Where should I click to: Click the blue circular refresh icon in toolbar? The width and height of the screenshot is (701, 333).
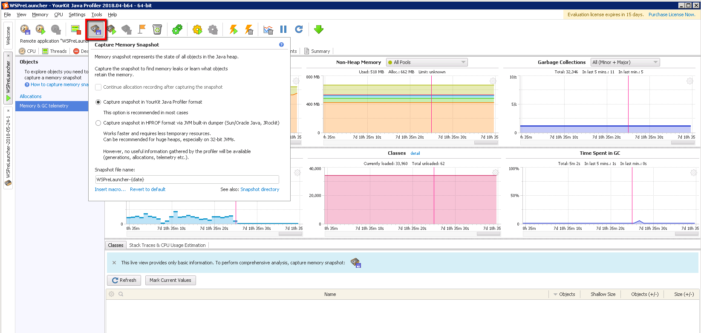click(299, 29)
